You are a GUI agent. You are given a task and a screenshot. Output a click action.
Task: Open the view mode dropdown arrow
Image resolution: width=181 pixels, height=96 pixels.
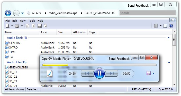[160, 26]
